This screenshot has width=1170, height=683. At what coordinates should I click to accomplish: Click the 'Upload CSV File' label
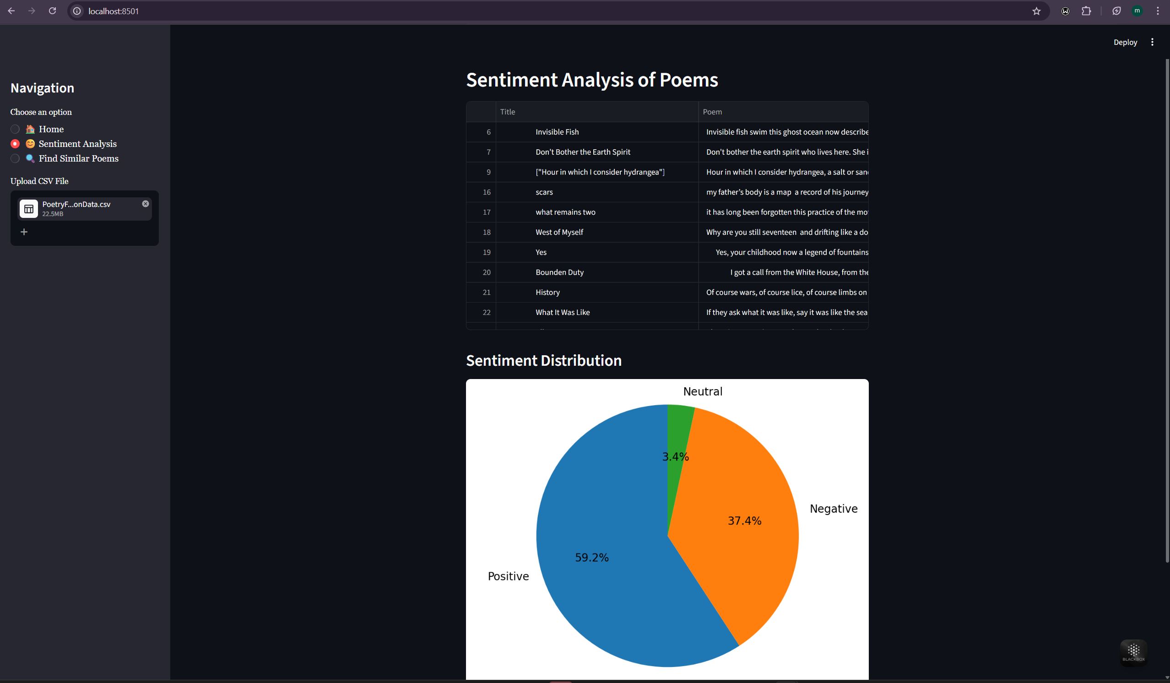(39, 181)
